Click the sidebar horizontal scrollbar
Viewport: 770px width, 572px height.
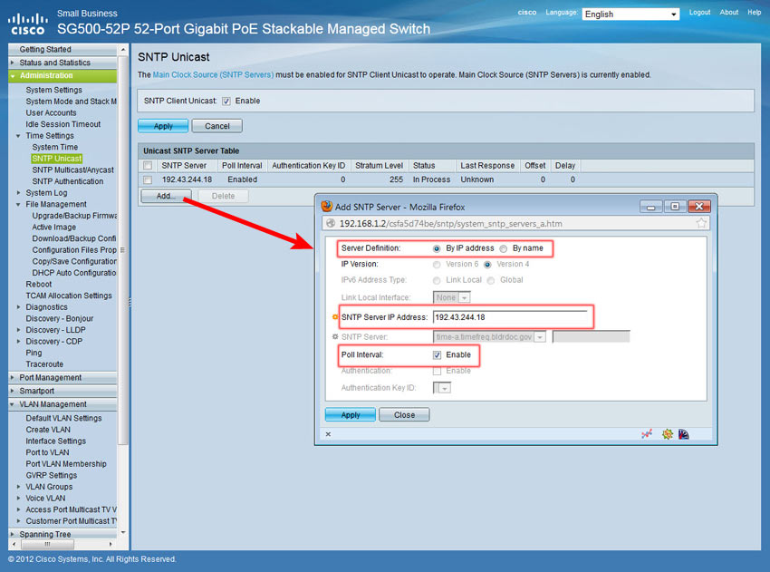[48, 544]
